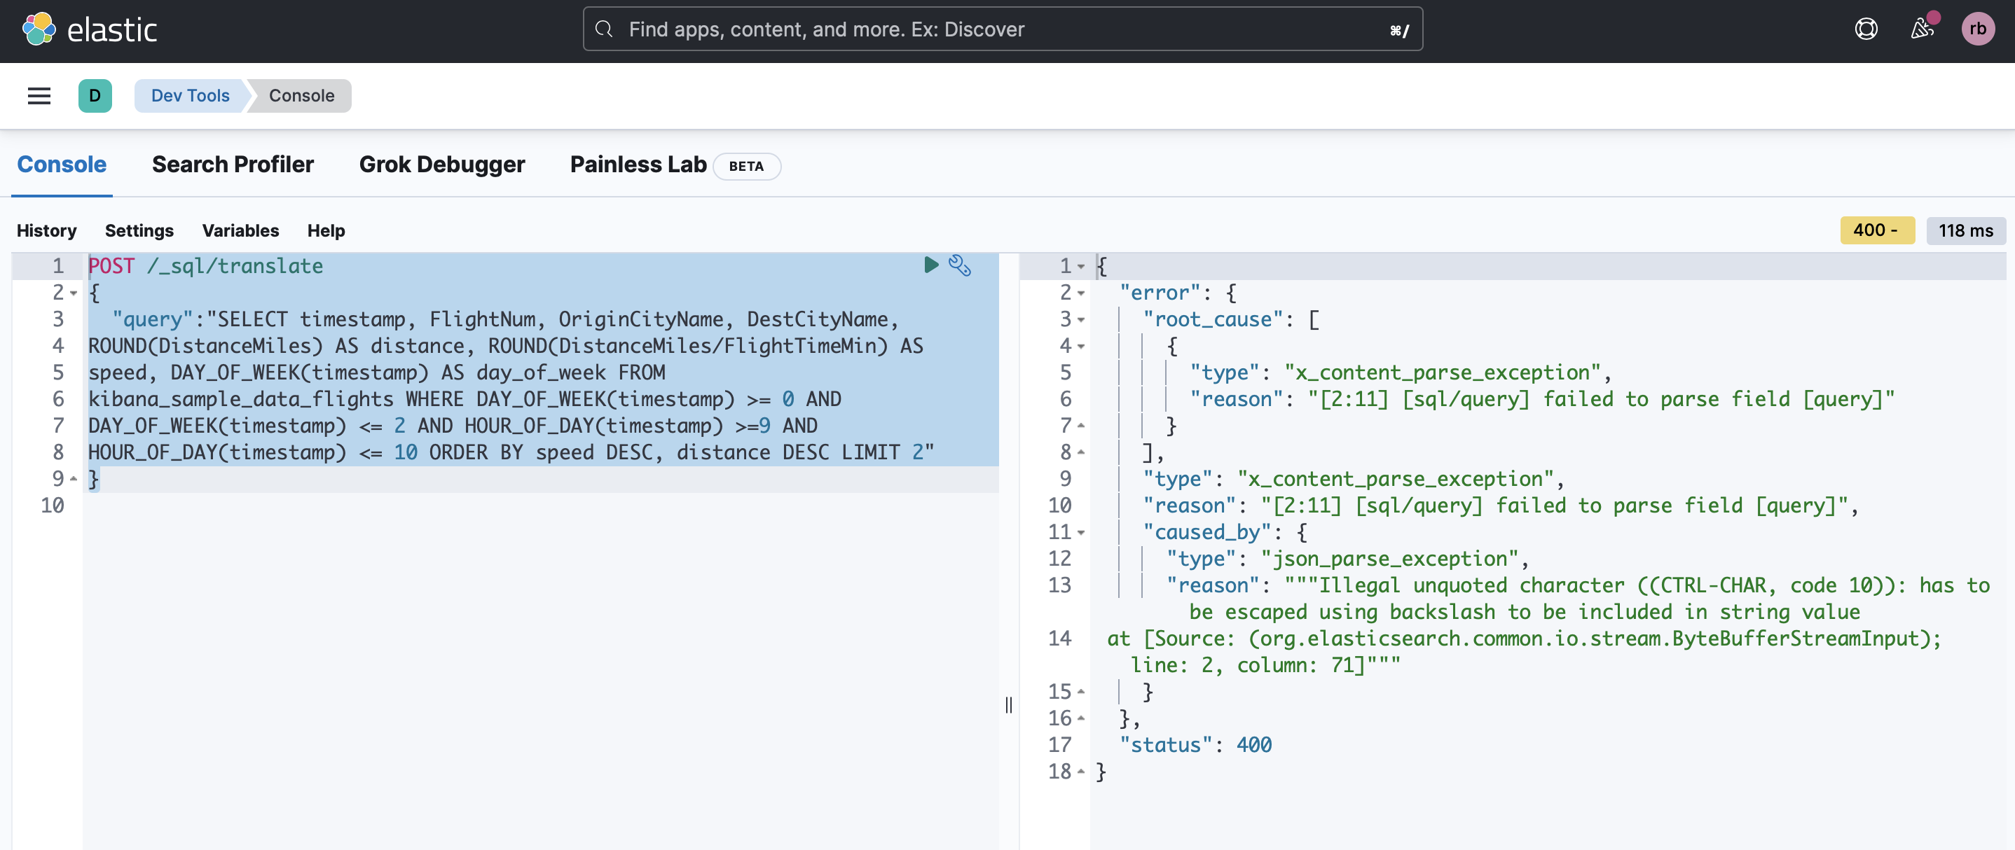
Task: Open the Console History menu
Action: [46, 230]
